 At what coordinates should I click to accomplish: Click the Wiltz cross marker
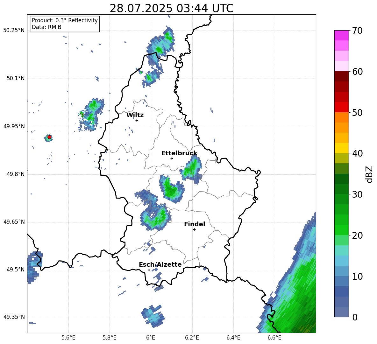[137, 120]
